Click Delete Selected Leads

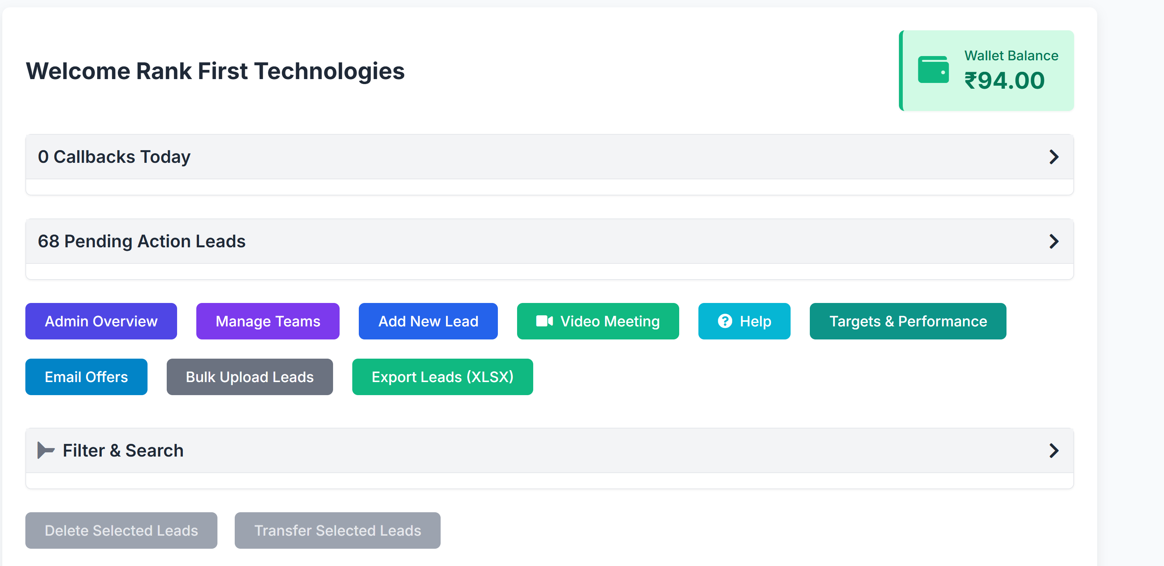[x=121, y=531]
